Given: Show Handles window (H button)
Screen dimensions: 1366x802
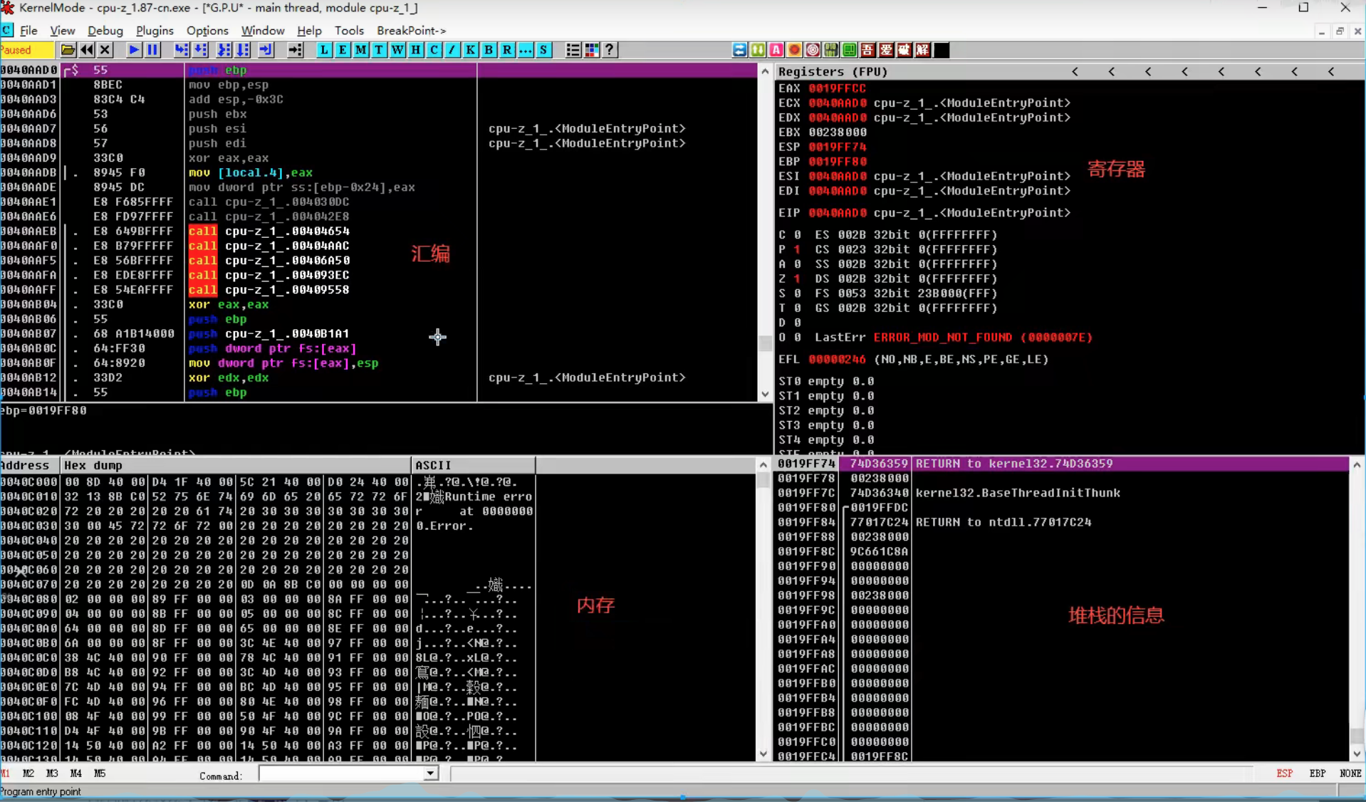Looking at the screenshot, I should coord(416,50).
